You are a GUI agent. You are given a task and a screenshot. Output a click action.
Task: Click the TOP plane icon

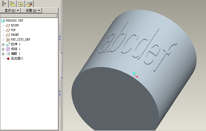coord(8,30)
